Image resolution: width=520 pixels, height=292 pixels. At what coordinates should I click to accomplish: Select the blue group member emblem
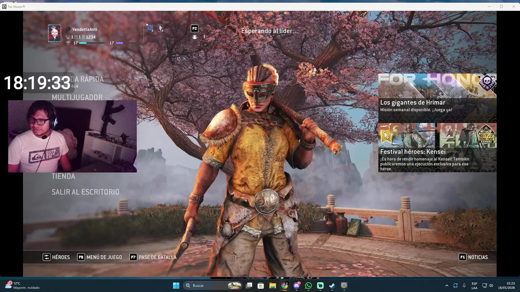pos(150,28)
